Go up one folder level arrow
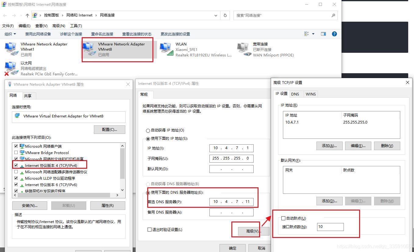414x252 pixels. 27,15
